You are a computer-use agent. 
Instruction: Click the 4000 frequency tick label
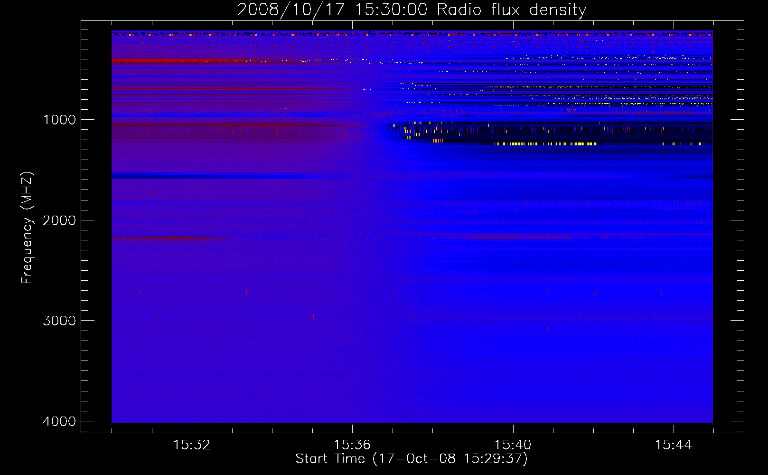tap(59, 421)
